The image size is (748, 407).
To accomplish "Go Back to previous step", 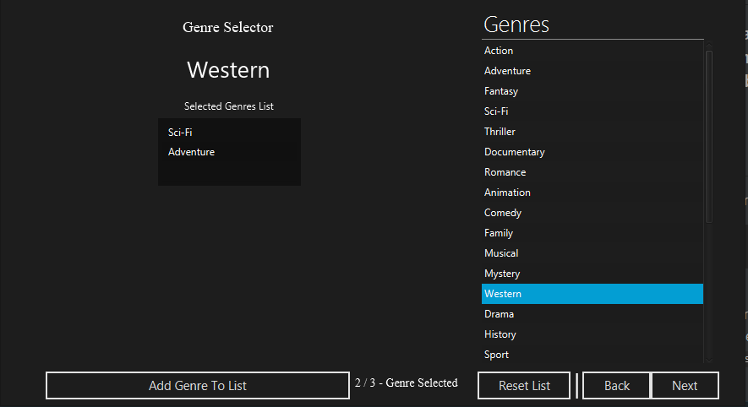I will [x=616, y=386].
